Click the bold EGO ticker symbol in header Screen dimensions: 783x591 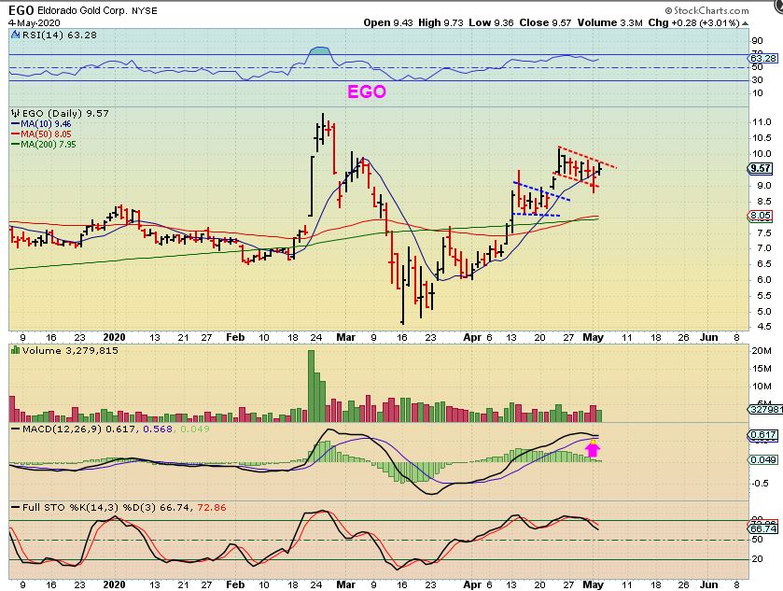point(21,10)
